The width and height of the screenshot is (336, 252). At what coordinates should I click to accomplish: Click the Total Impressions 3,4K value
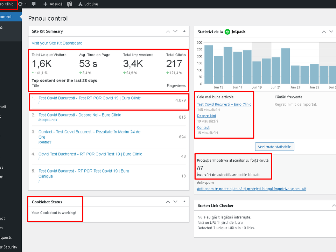tap(133, 64)
